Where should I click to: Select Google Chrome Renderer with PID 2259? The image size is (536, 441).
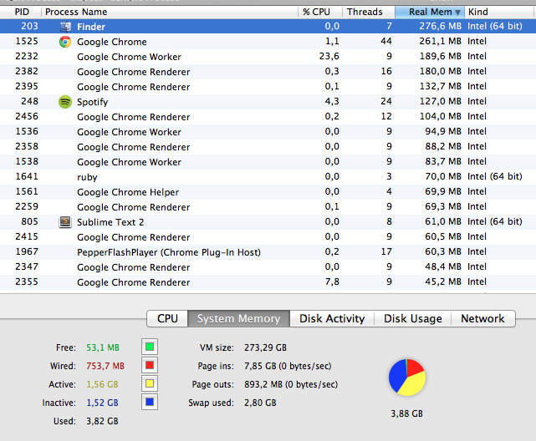pos(268,207)
